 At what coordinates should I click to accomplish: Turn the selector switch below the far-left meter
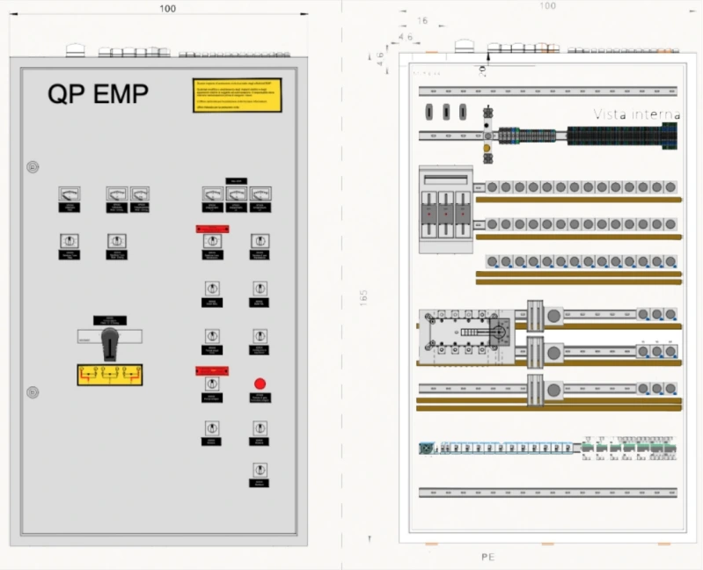click(x=70, y=241)
